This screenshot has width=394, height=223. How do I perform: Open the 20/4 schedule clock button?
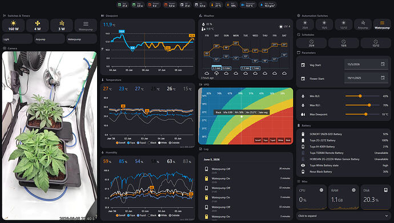(x=311, y=43)
